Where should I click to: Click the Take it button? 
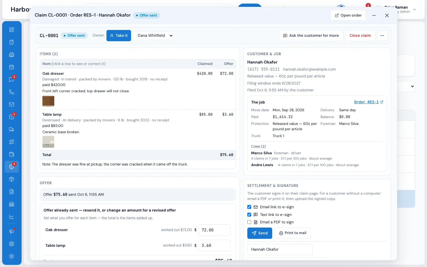[119, 36]
